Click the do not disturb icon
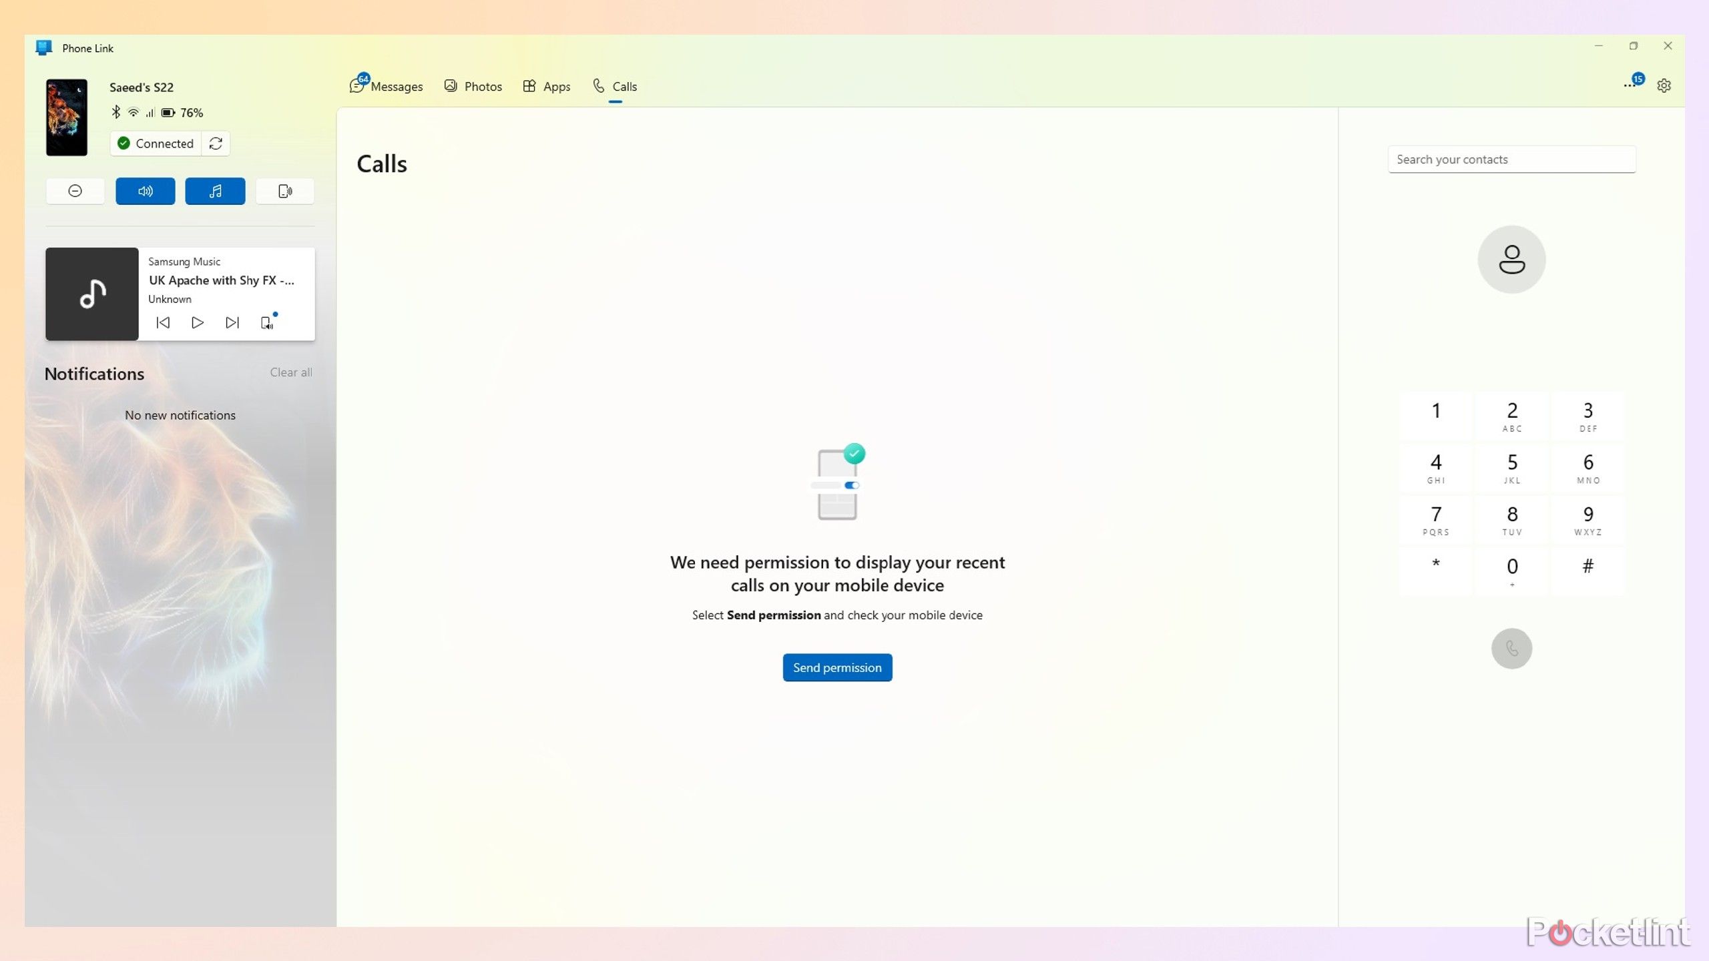The image size is (1709, 961). pyautogui.click(x=75, y=190)
